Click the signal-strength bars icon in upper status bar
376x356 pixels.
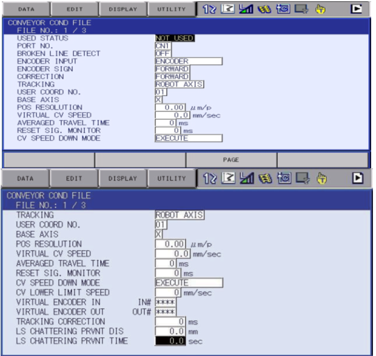247,10
